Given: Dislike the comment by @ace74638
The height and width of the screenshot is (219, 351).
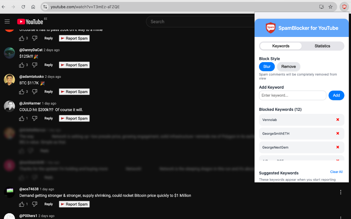Looking at the screenshot, I should tap(35, 204).
